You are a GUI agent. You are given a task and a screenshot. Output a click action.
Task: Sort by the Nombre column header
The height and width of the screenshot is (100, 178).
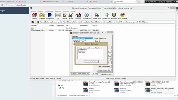34,25
